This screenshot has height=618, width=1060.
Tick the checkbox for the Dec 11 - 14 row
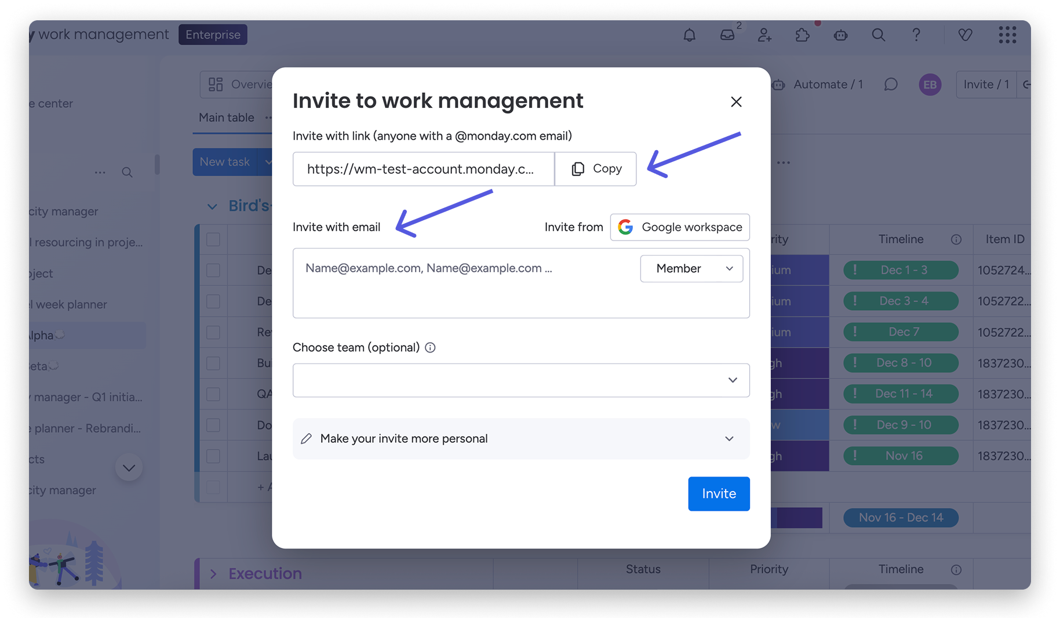[213, 394]
